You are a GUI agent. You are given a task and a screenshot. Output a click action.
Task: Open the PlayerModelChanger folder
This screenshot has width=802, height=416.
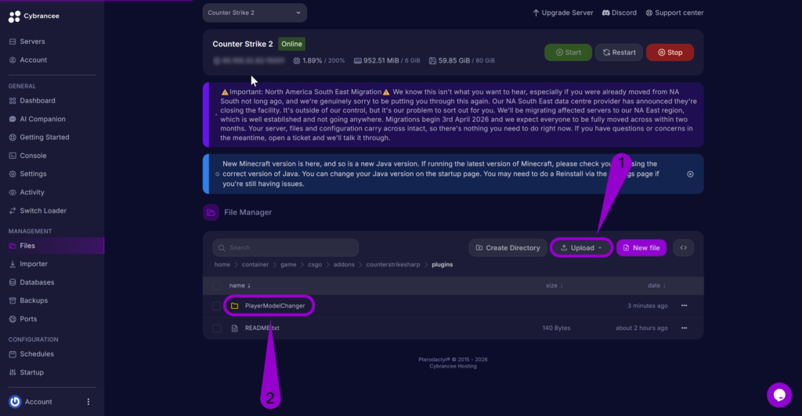275,306
